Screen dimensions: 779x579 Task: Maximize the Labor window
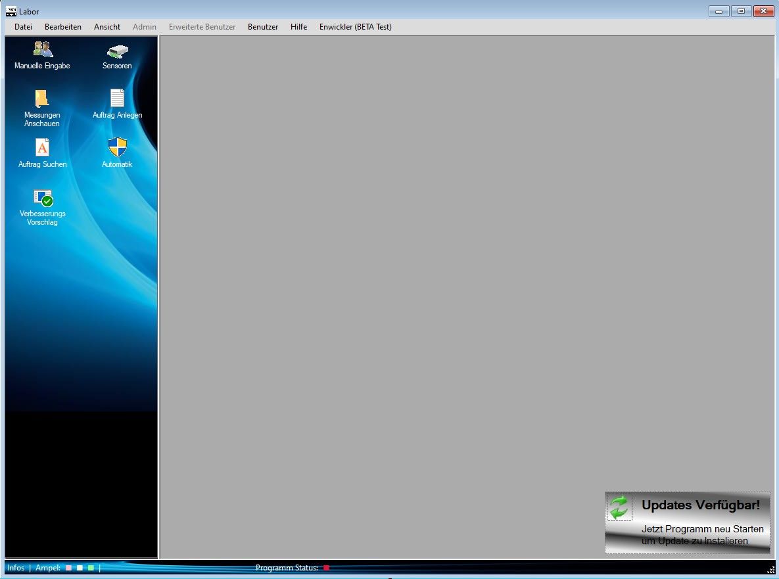click(742, 11)
